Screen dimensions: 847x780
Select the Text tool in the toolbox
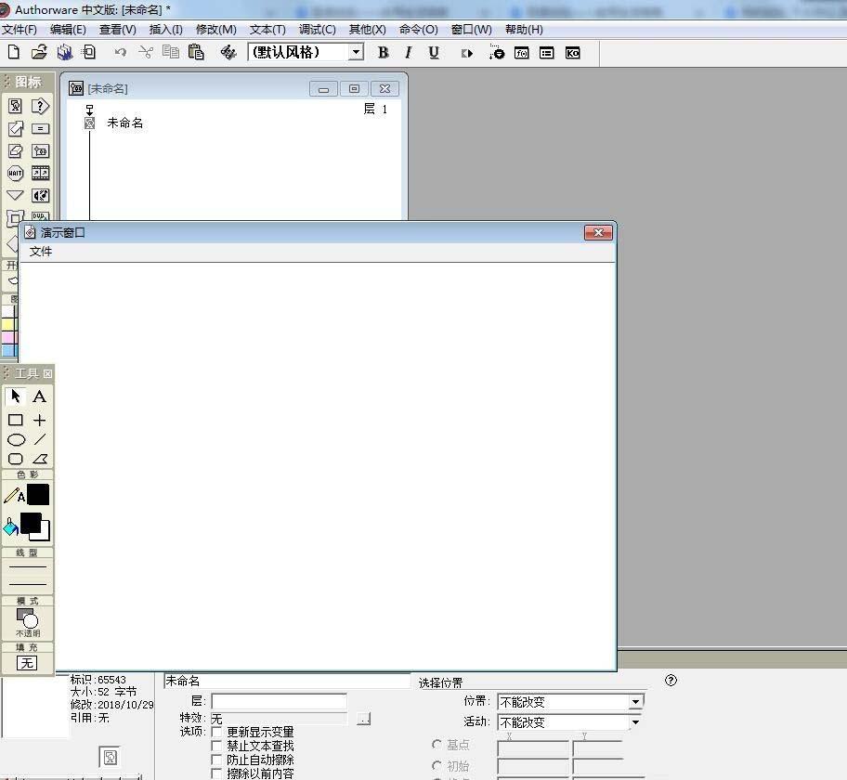tap(39, 396)
